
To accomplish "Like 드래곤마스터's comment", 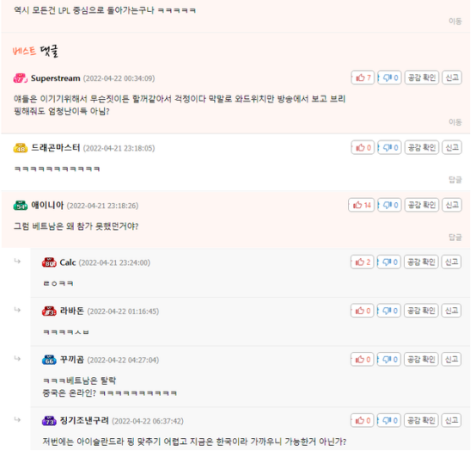I will coord(363,148).
